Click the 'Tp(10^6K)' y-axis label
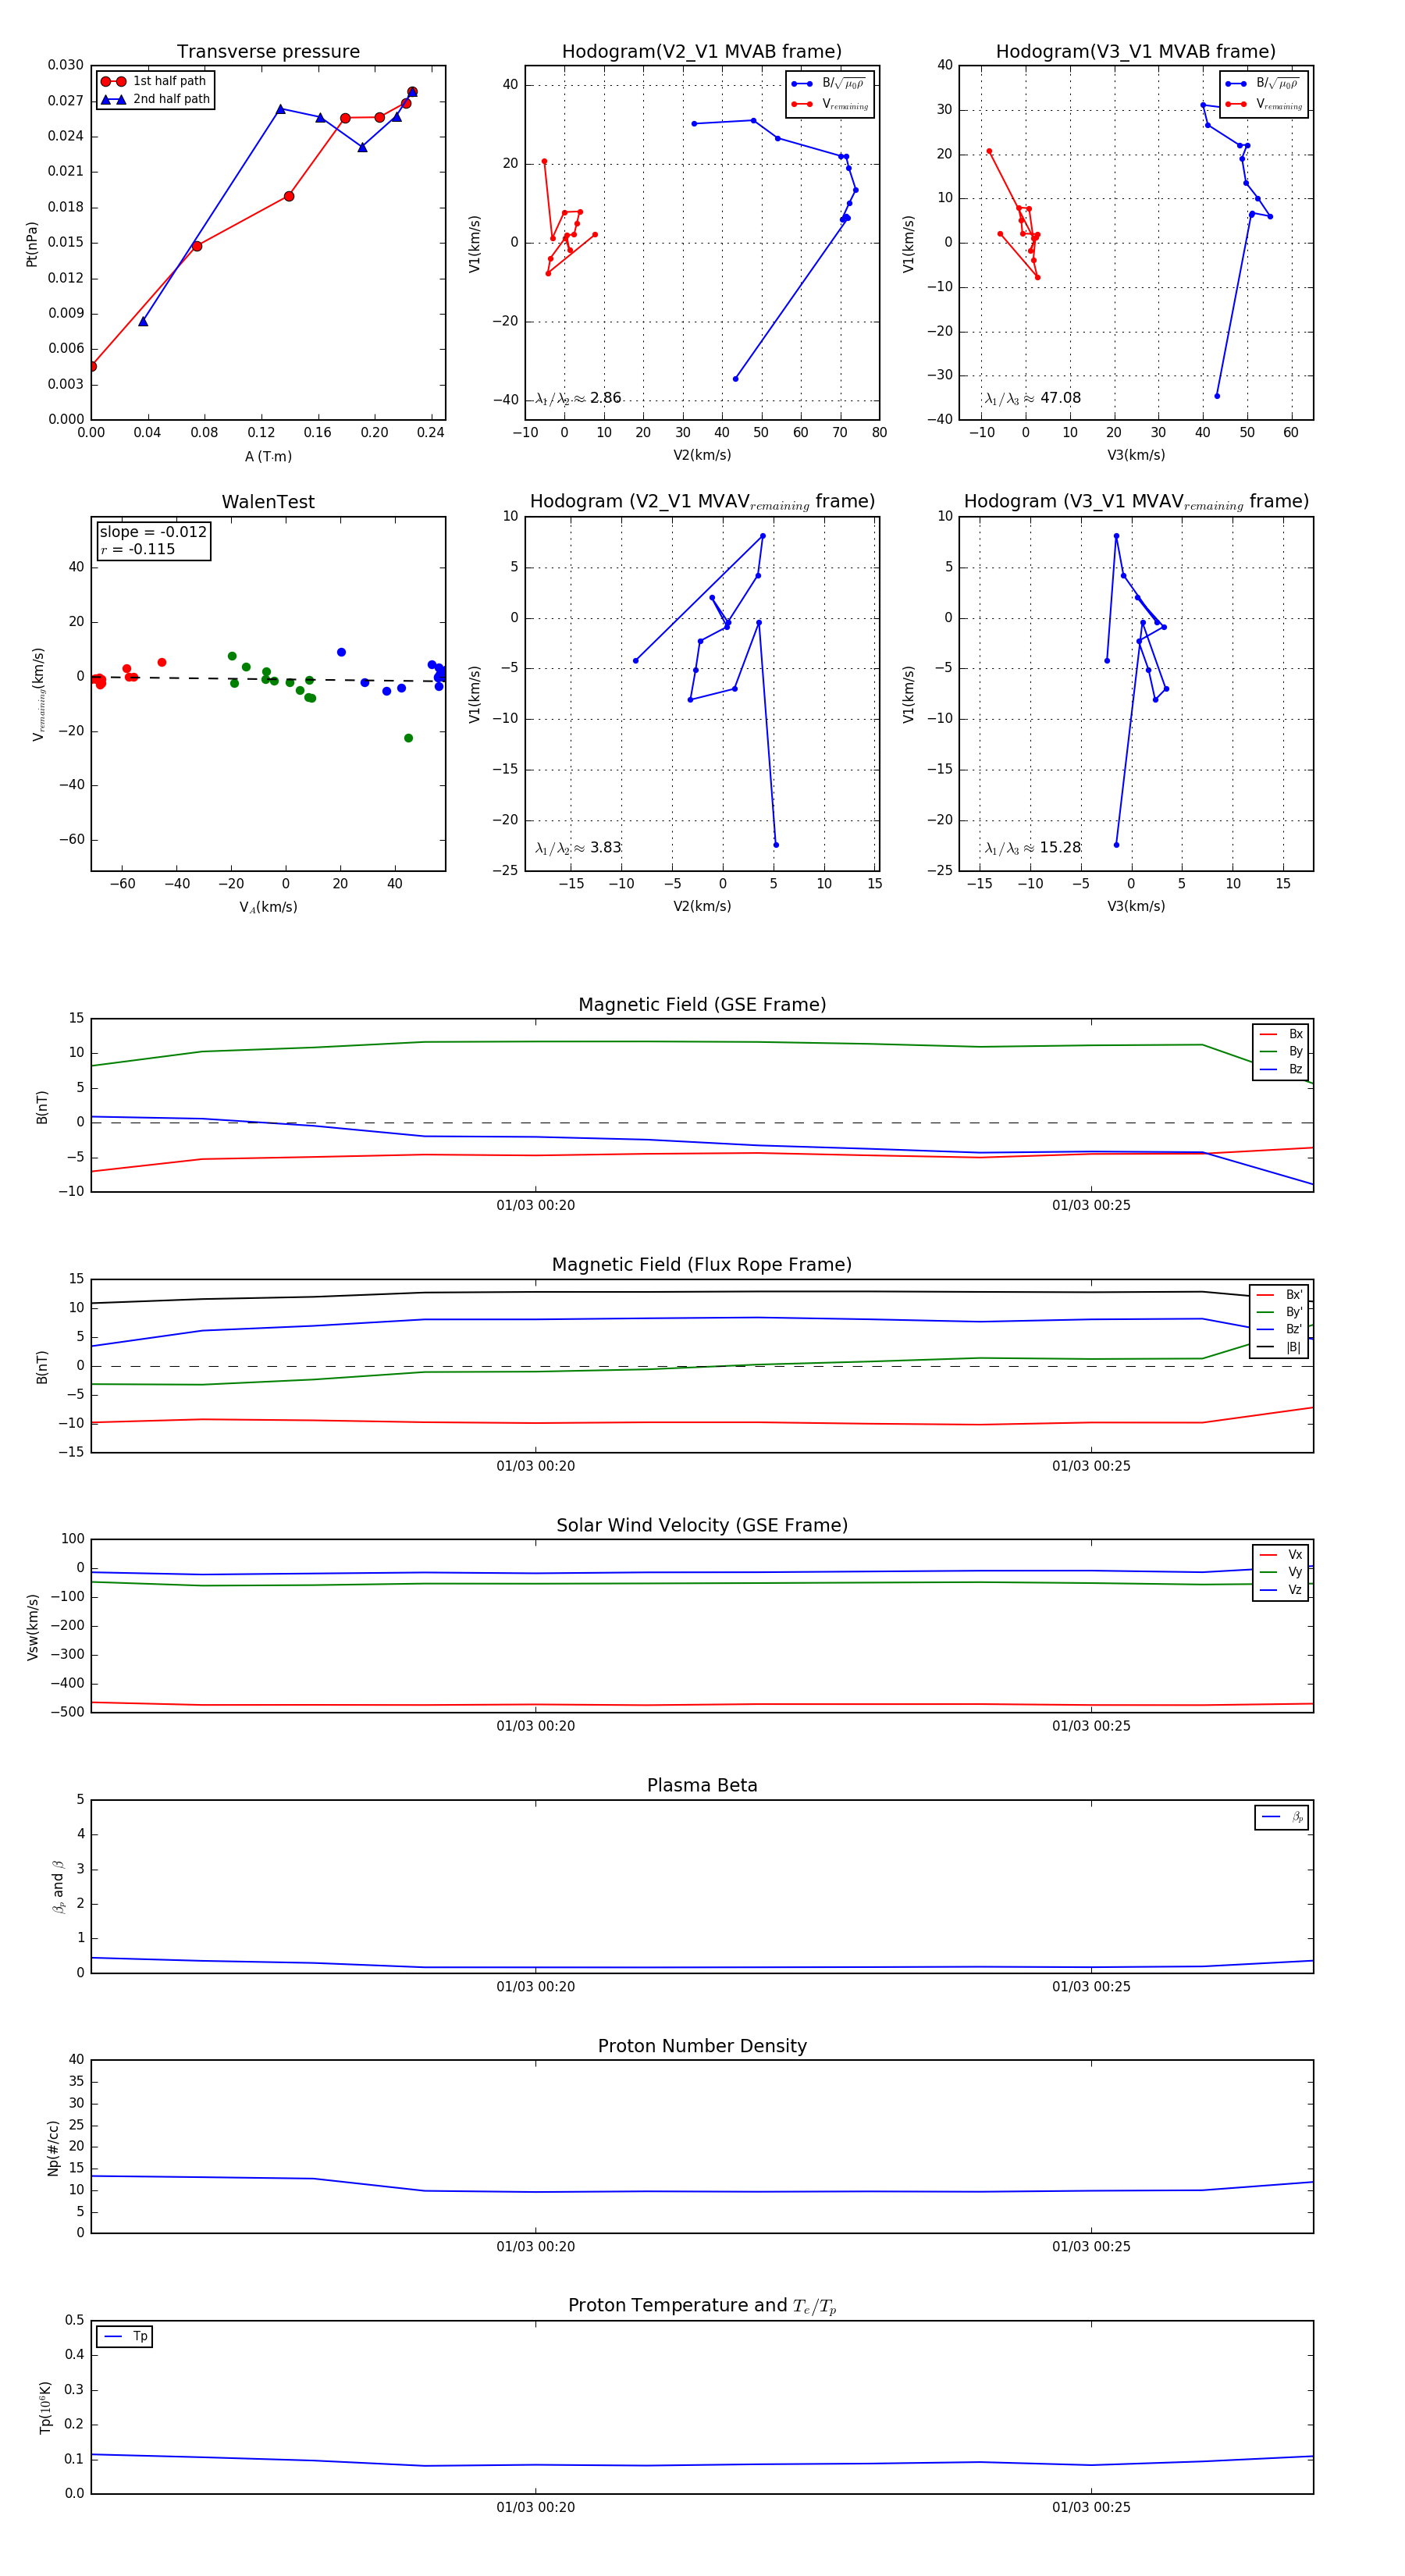This screenshot has height=2576, width=1405. tap(45, 2407)
